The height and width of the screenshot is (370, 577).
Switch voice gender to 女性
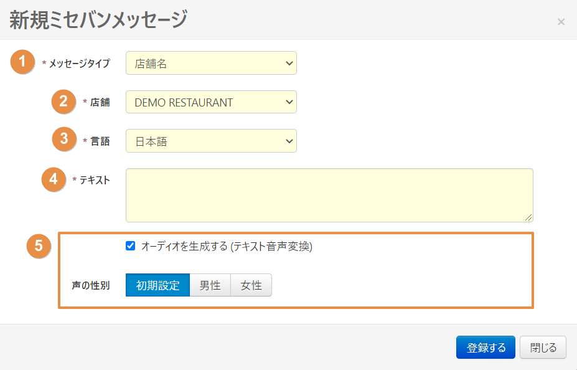pos(251,286)
